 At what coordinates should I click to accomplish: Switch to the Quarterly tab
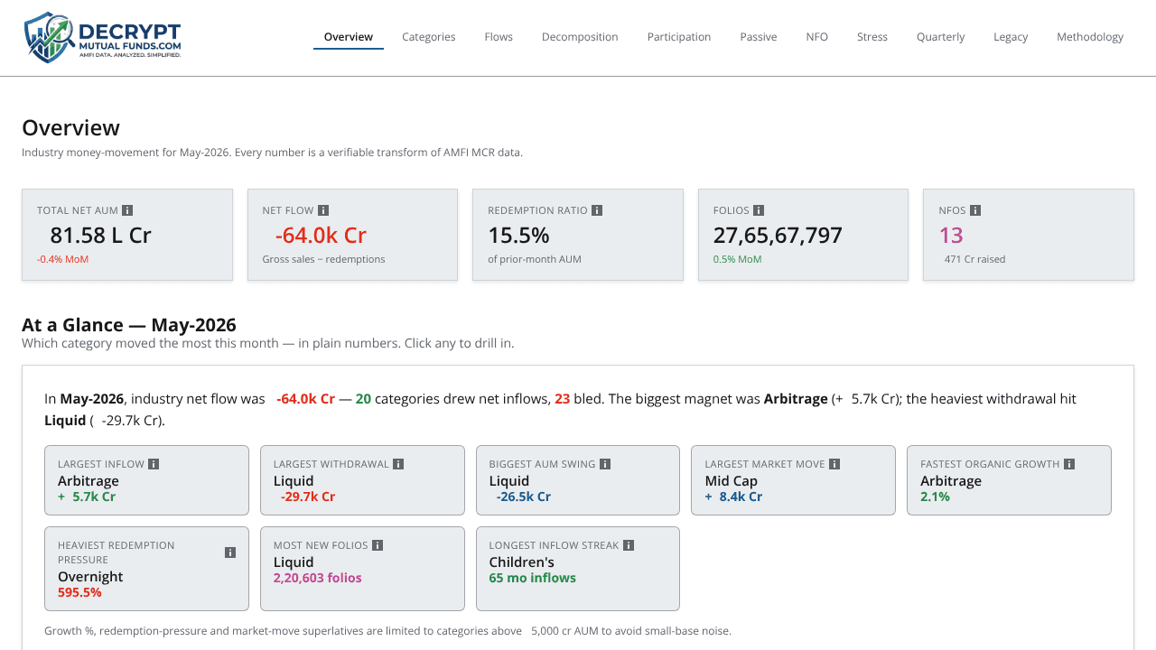pyautogui.click(x=941, y=37)
